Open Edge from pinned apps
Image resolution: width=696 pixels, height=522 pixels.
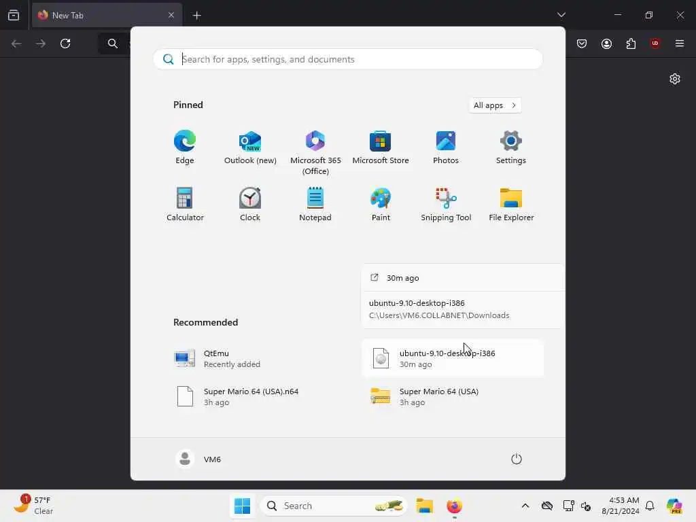click(185, 147)
